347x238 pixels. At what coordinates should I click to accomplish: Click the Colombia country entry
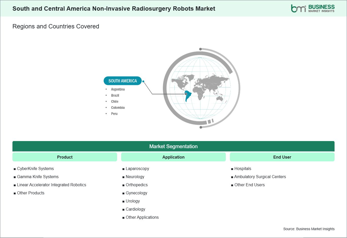tap(118, 108)
